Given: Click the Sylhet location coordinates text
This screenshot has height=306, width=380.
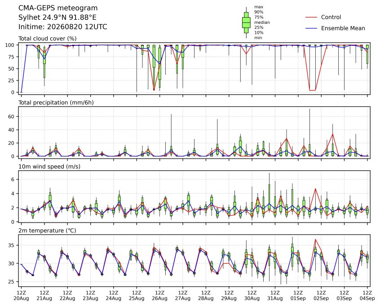Looking at the screenshot, I should click(x=57, y=18).
